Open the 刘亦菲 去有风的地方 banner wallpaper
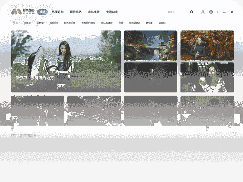Screen dimensions: 243x182 tap(66, 61)
